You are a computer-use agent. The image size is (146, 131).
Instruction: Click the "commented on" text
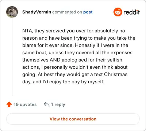coord(67,12)
